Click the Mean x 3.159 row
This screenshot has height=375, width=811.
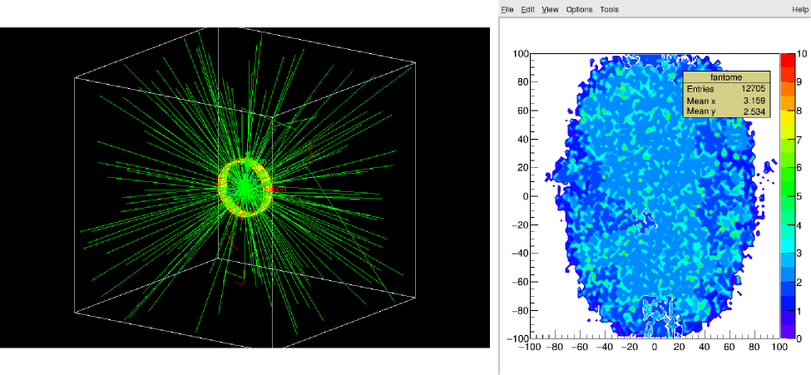pyautogui.click(x=727, y=101)
